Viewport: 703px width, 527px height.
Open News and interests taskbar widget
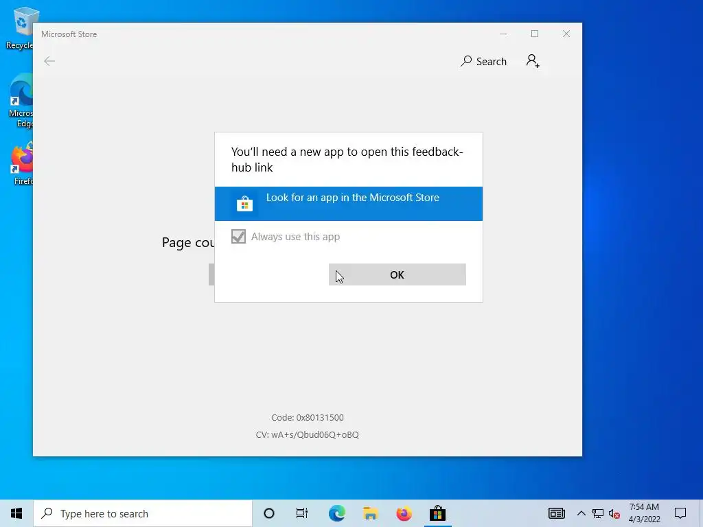(x=556, y=513)
